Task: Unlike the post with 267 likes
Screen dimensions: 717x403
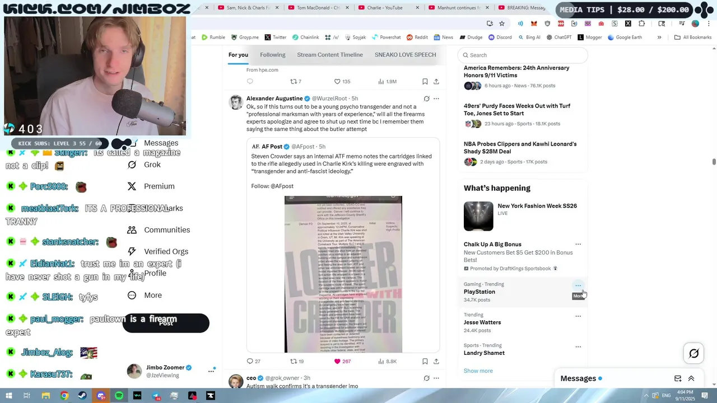Action: coord(342,362)
